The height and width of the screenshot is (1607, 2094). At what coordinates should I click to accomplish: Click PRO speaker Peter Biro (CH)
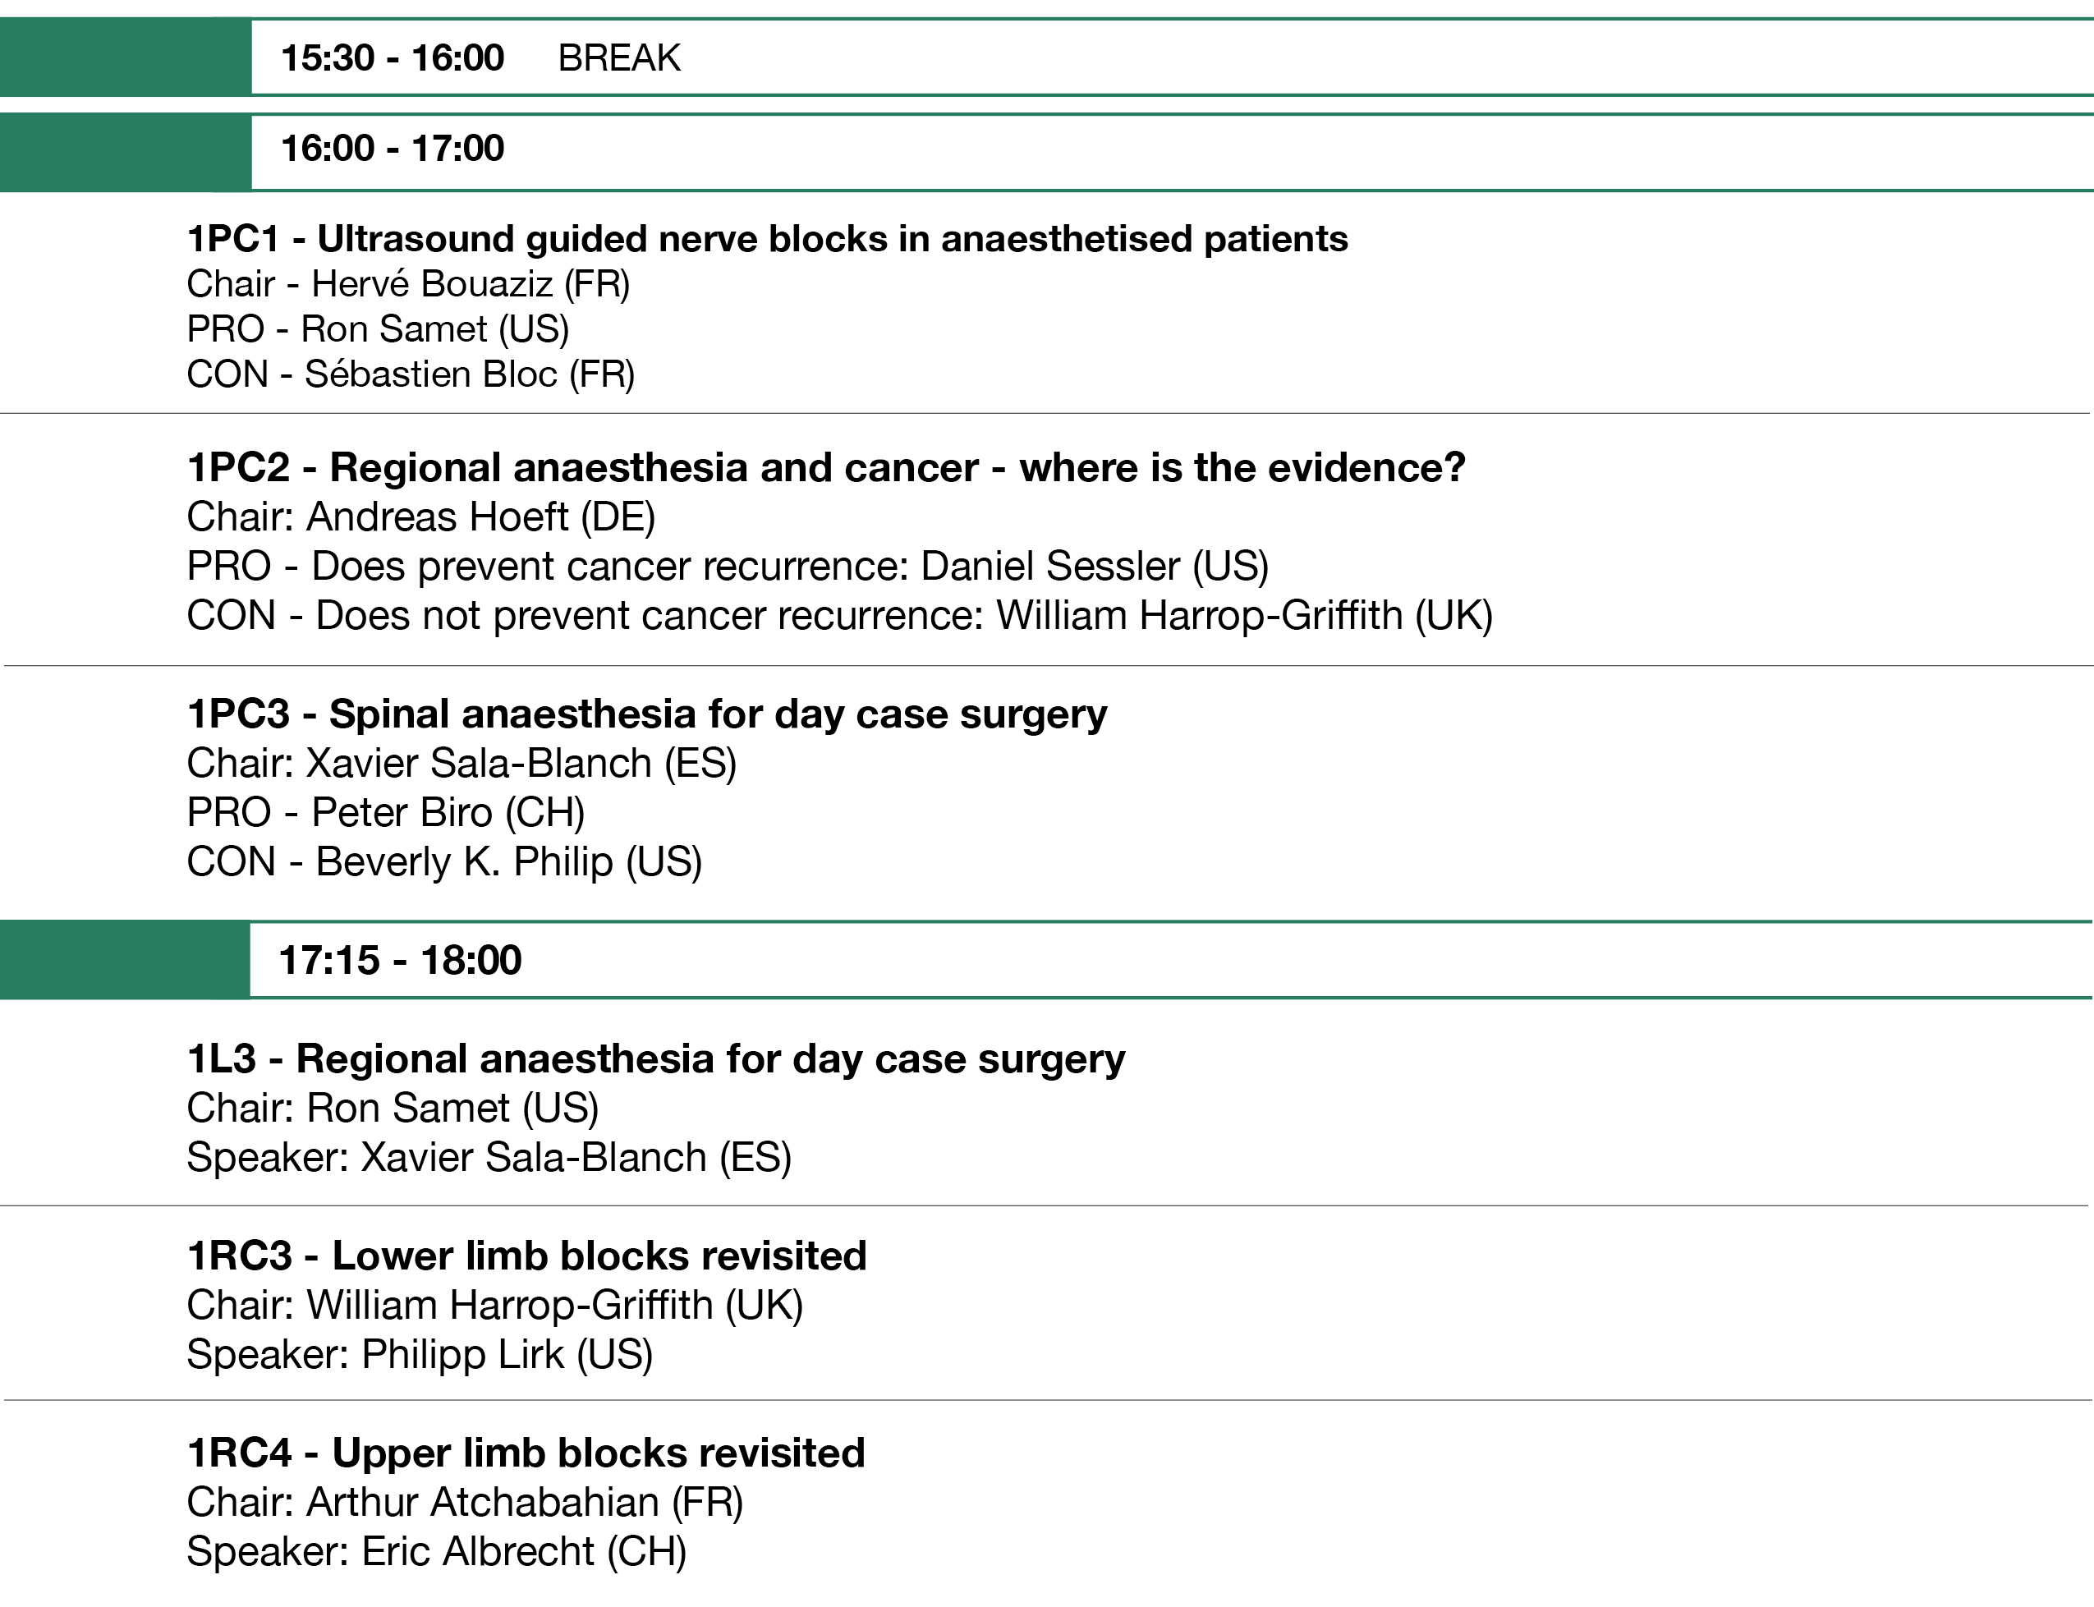tap(385, 813)
